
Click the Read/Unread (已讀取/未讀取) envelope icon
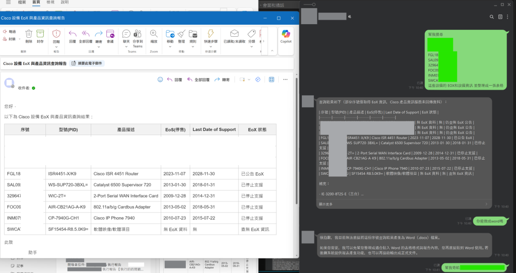tap(234, 34)
